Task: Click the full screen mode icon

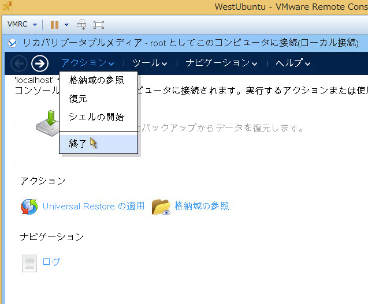Action: [x=99, y=25]
